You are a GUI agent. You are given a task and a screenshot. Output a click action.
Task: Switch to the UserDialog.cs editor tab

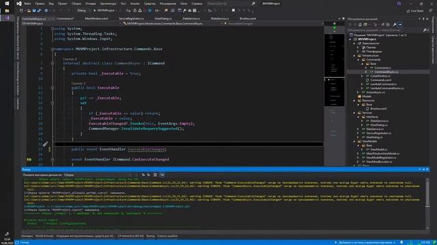click(163, 18)
